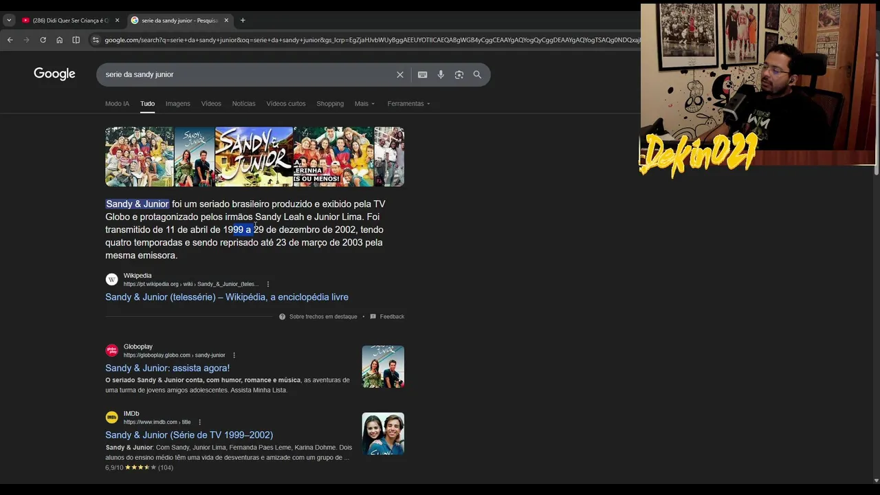Open first cast group thumbnail image
The height and width of the screenshot is (495, 880).
coord(140,157)
